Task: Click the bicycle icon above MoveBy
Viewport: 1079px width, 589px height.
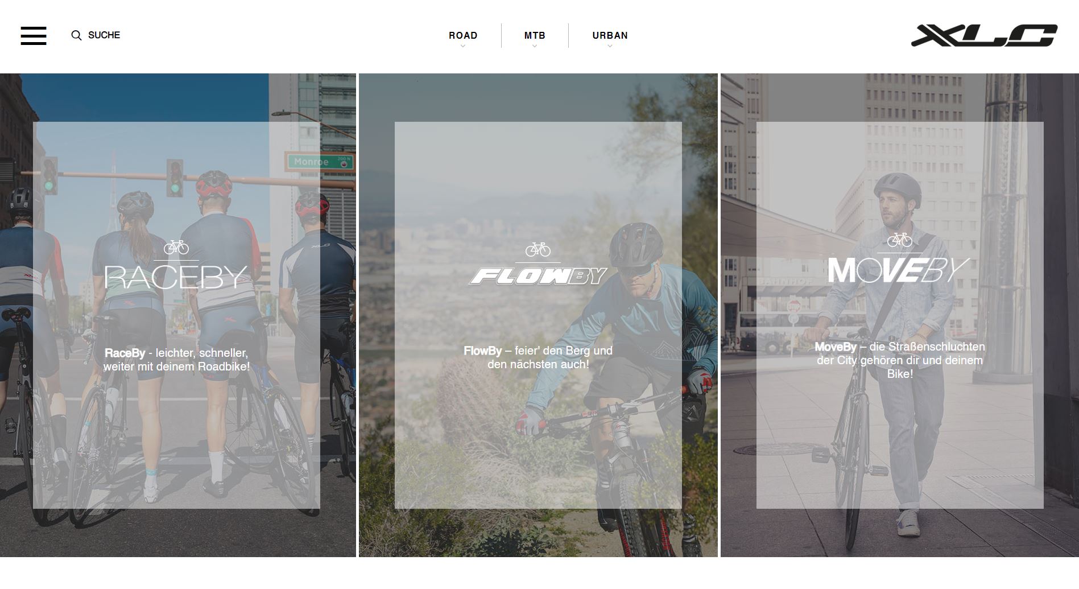Action: 900,240
